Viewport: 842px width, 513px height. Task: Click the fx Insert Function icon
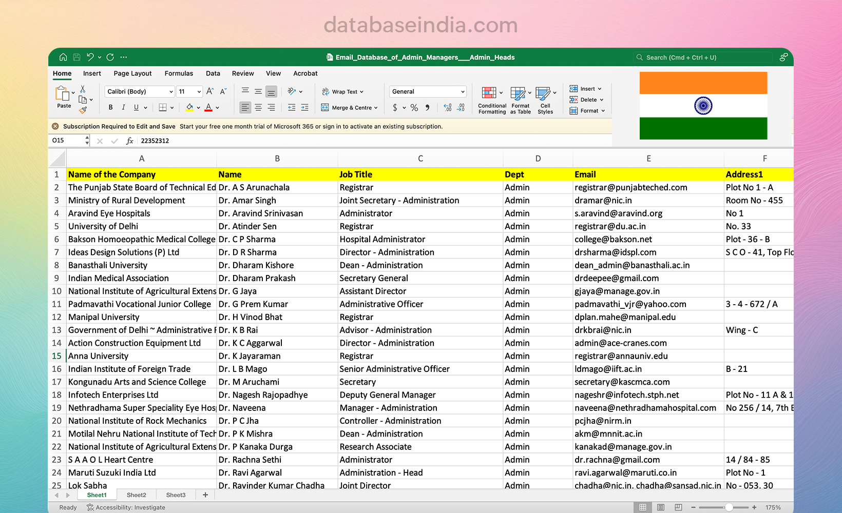(x=130, y=141)
